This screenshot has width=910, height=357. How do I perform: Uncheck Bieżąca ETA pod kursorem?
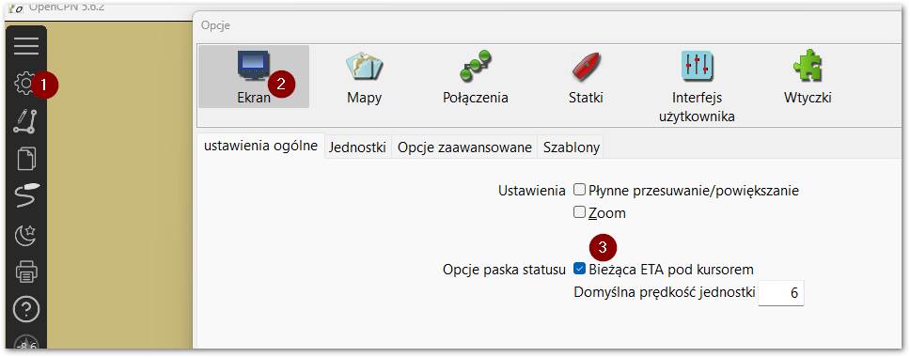579,269
